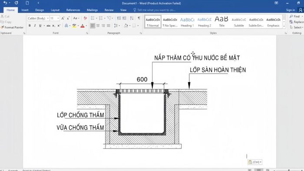This screenshot has width=304, height=171.
Task: Click the Replace button
Action: [297, 22]
